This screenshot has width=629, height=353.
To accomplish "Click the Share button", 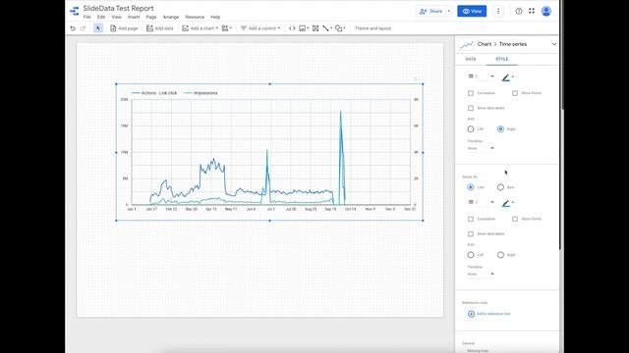I will pyautogui.click(x=430, y=11).
